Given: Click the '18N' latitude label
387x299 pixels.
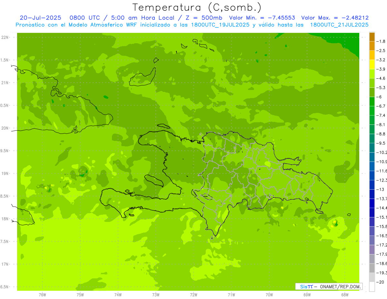Looking at the screenshot, I should tap(5, 219).
